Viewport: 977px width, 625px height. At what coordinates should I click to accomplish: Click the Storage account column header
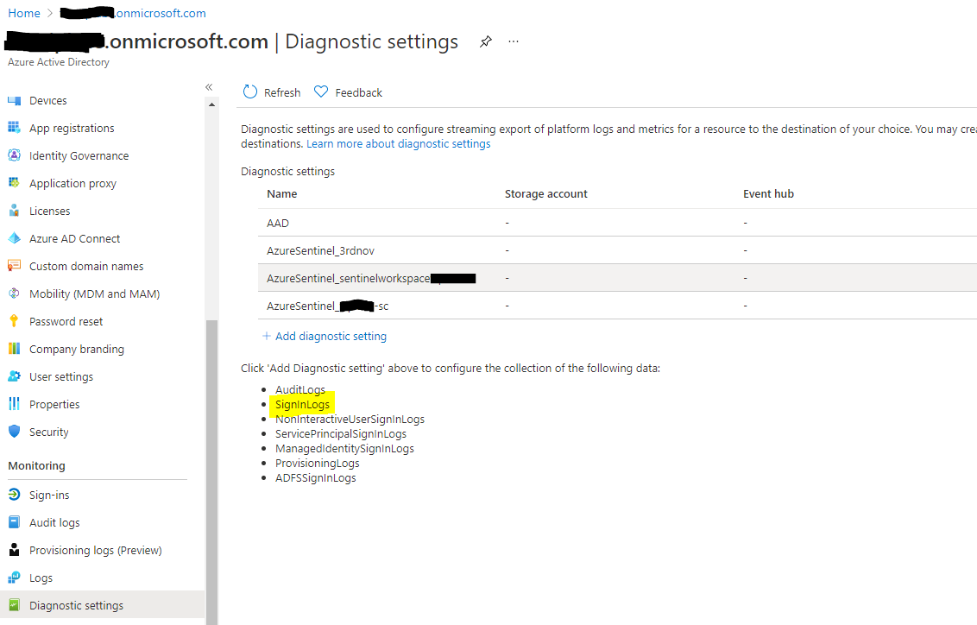[545, 193]
